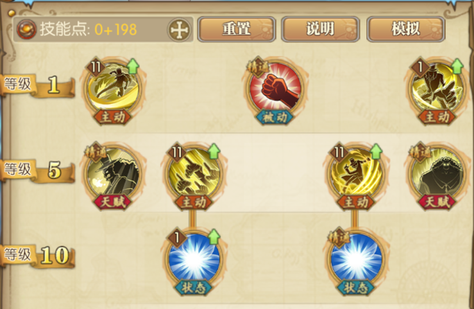Select the level 1 whirlwind kick active skill

(x=112, y=88)
